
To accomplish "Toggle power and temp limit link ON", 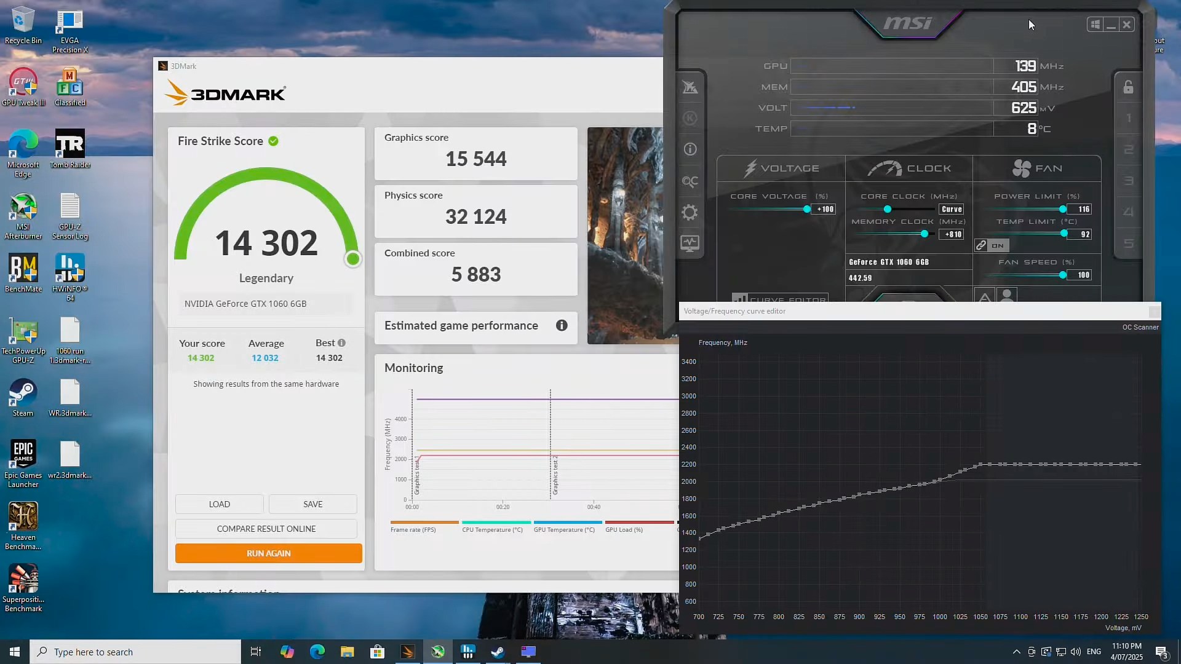I will [992, 246].
